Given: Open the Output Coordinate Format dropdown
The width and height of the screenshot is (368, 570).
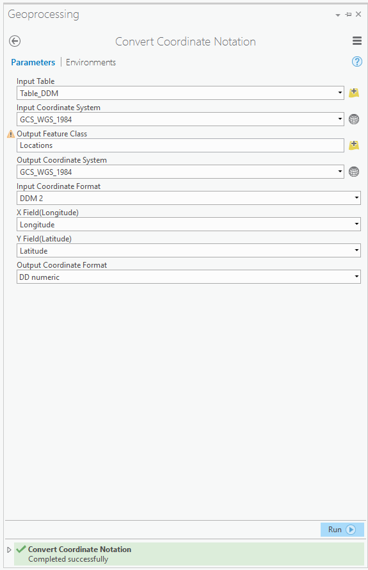Looking at the screenshot, I should tap(356, 277).
